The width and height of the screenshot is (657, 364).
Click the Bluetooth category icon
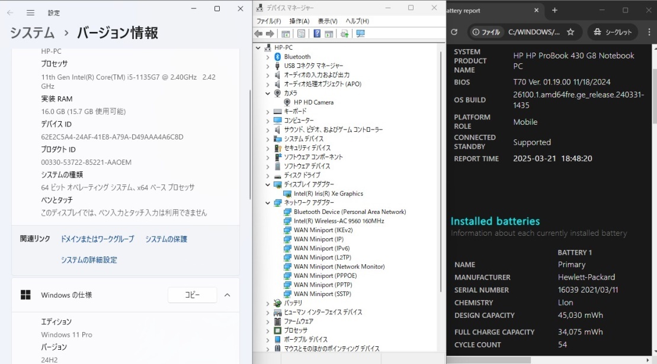click(277, 56)
